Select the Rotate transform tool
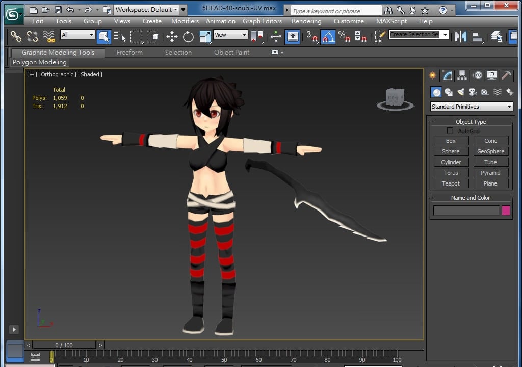 (x=188, y=36)
